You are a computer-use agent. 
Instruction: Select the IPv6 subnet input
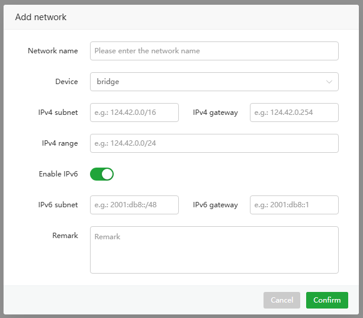coord(134,205)
